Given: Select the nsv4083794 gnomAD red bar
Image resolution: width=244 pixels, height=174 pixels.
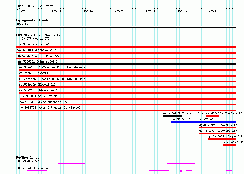Looking at the screenshot, I should (128, 110).
